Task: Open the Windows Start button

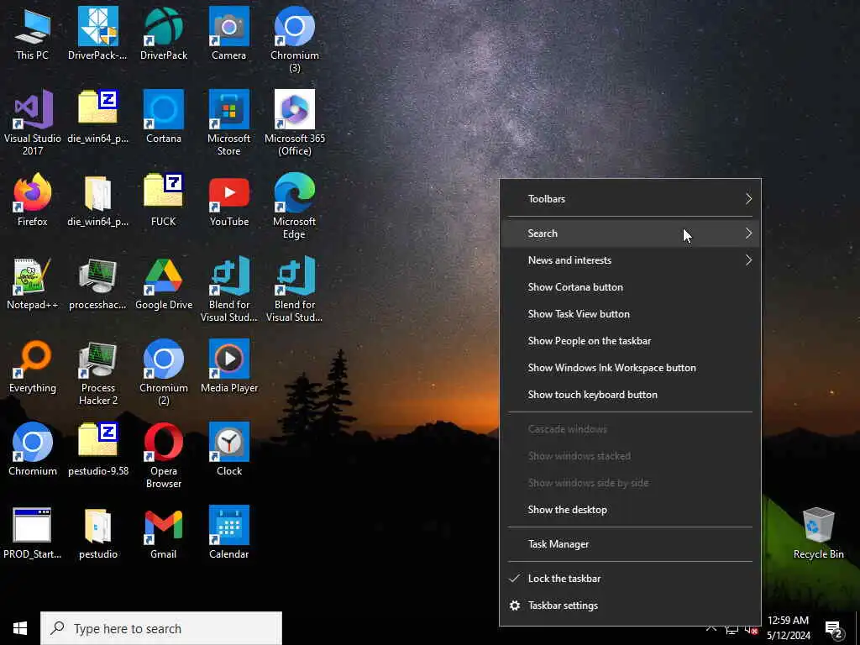Action: click(x=20, y=628)
